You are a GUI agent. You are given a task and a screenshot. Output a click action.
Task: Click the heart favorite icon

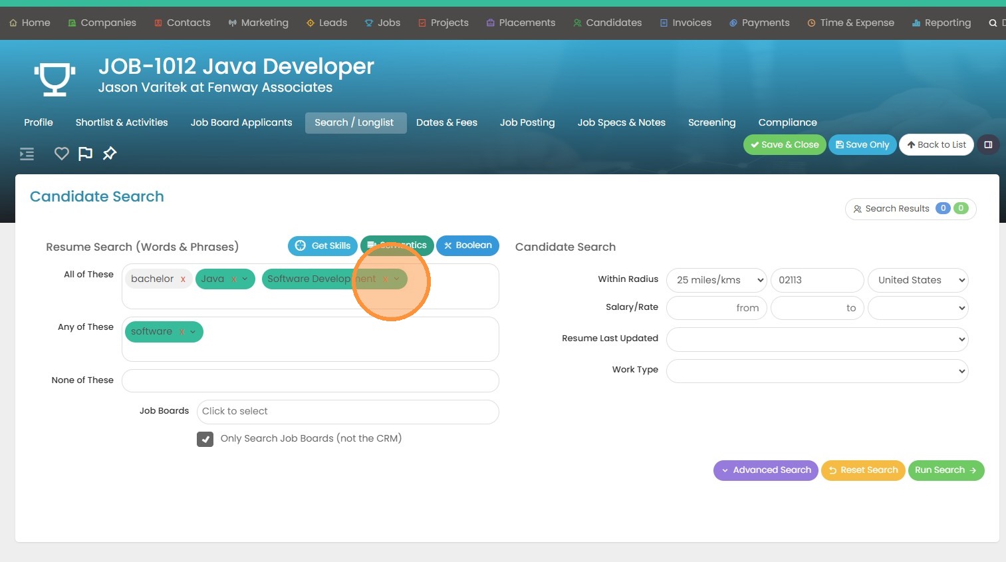pyautogui.click(x=61, y=154)
